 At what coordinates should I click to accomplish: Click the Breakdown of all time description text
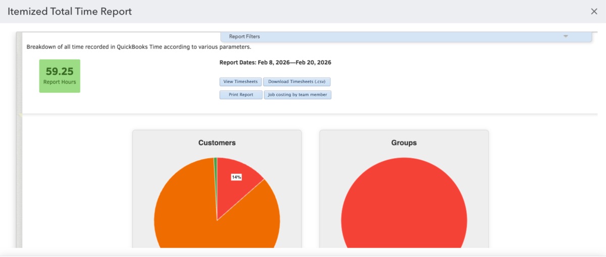139,47
